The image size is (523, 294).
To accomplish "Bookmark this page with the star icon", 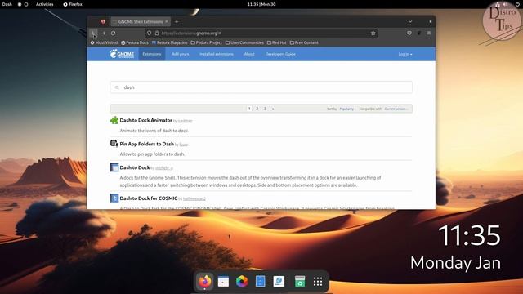I will pyautogui.click(x=373, y=33).
